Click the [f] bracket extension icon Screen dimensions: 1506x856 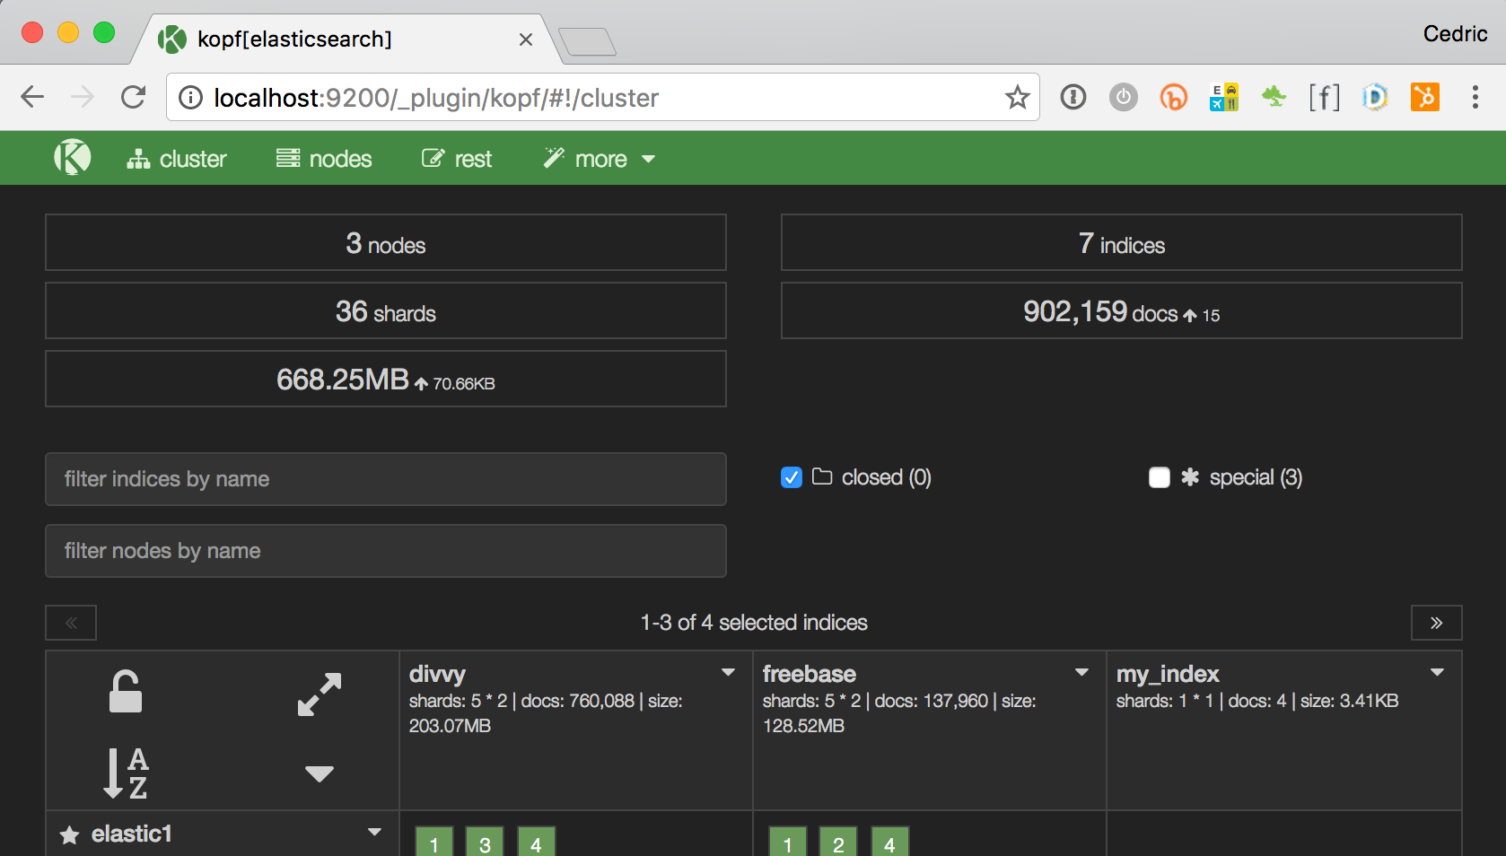coord(1324,97)
